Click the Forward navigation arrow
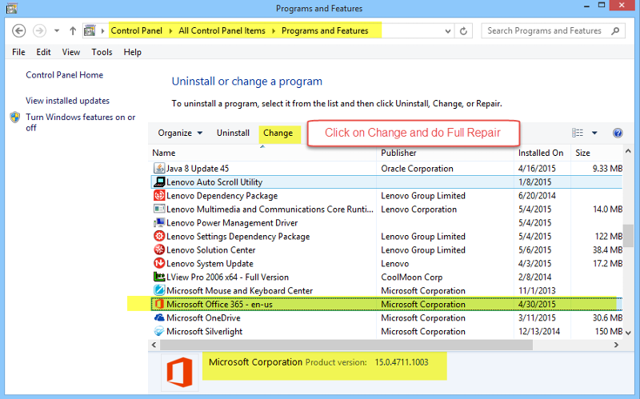This screenshot has width=640, height=399. click(x=39, y=31)
